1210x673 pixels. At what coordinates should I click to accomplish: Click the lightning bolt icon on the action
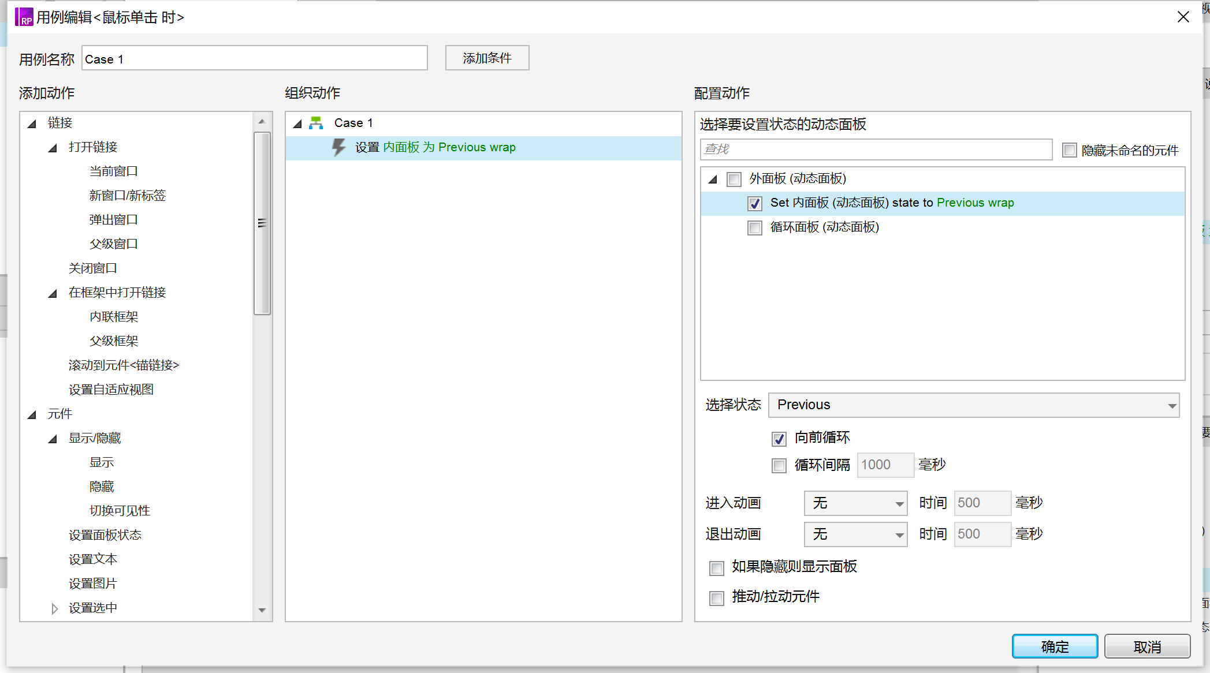click(x=338, y=147)
